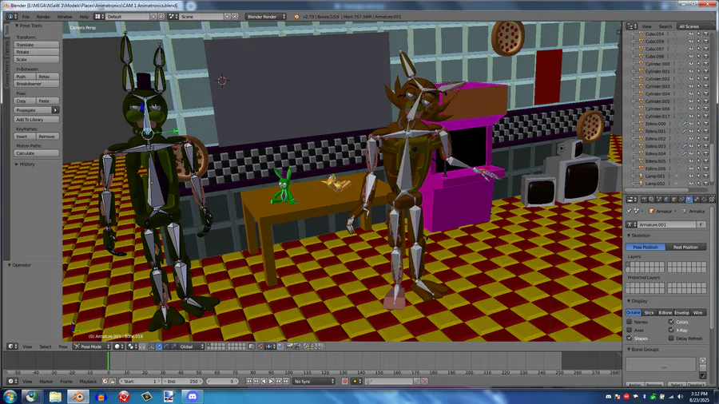
Task: Select the rotate manipulator arc icon
Action: (x=166, y=347)
